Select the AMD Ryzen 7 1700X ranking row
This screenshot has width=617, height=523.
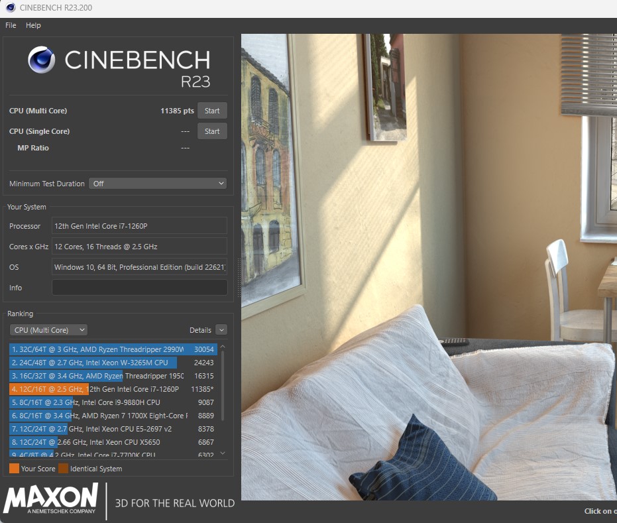[x=113, y=416]
